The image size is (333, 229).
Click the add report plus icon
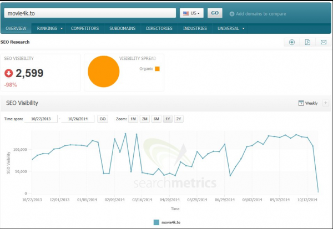click(292, 42)
